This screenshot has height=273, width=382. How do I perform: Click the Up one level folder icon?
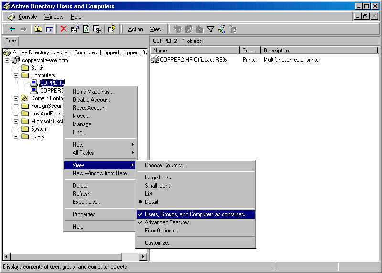(39, 29)
